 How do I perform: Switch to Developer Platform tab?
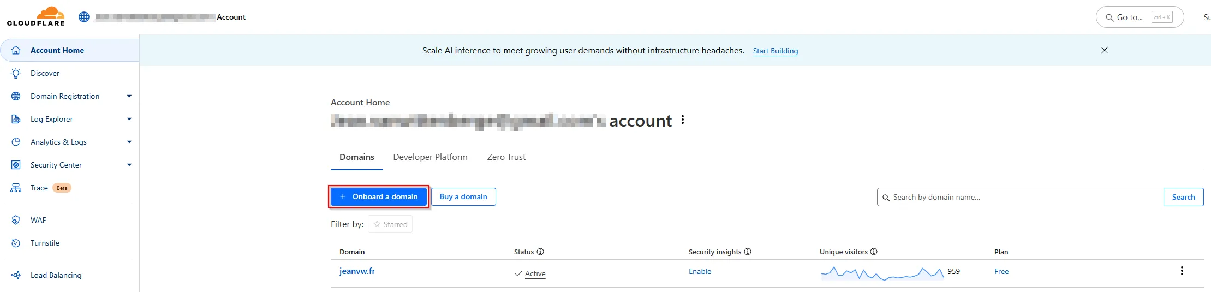coord(430,157)
